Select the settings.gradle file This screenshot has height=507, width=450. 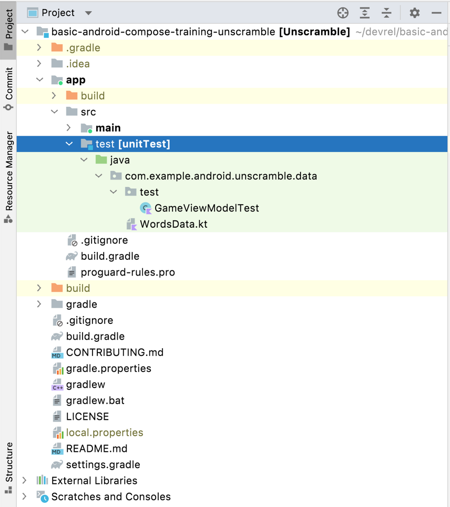point(103,465)
